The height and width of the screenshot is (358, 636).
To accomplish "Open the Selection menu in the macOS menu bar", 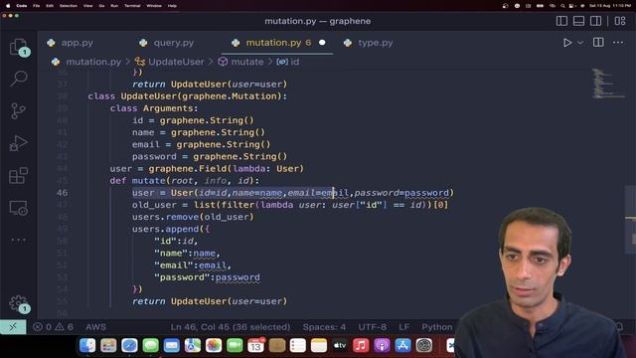I will 69,6.
